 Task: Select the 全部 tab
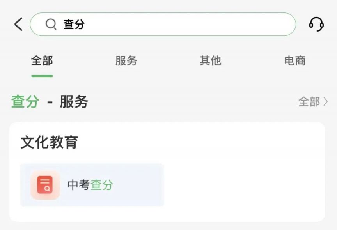[42, 60]
